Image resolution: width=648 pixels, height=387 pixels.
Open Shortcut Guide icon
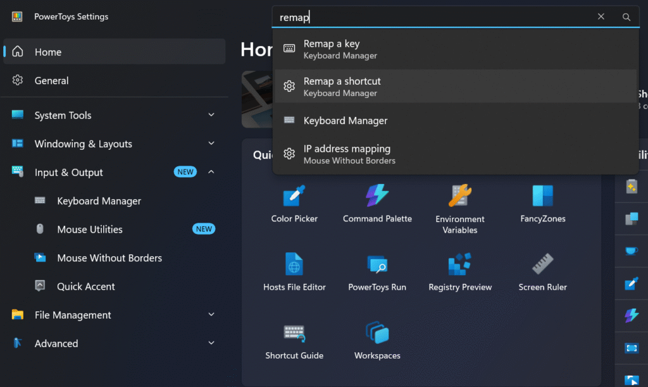pyautogui.click(x=294, y=333)
